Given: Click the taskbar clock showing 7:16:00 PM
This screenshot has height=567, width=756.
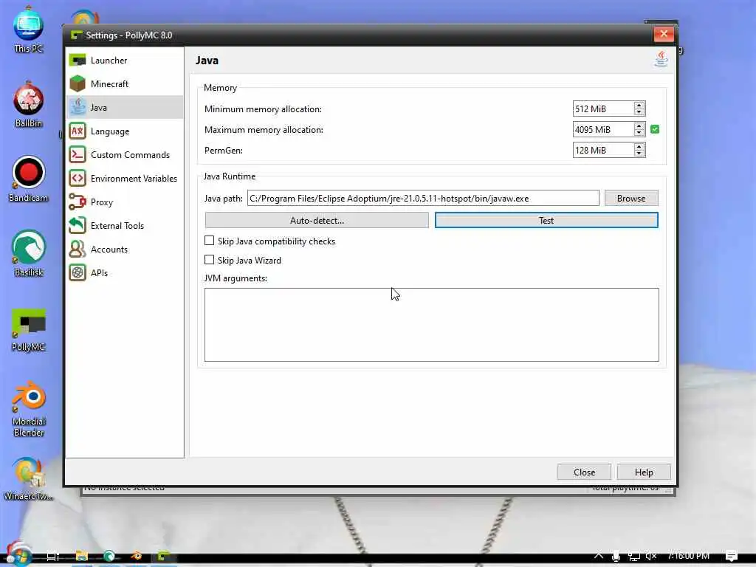Looking at the screenshot, I should coord(688,556).
